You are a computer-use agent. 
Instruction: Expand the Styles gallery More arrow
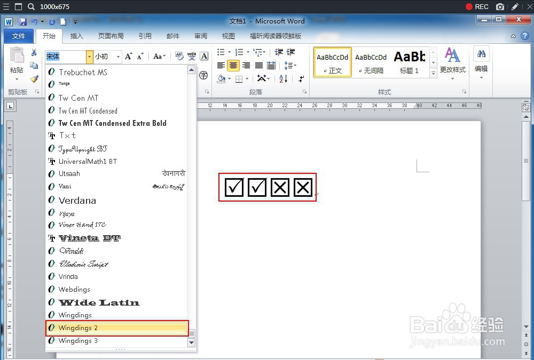pos(433,73)
